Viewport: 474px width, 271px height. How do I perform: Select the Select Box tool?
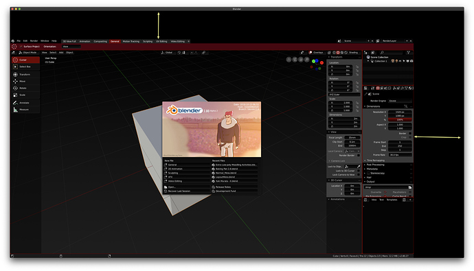click(25, 67)
